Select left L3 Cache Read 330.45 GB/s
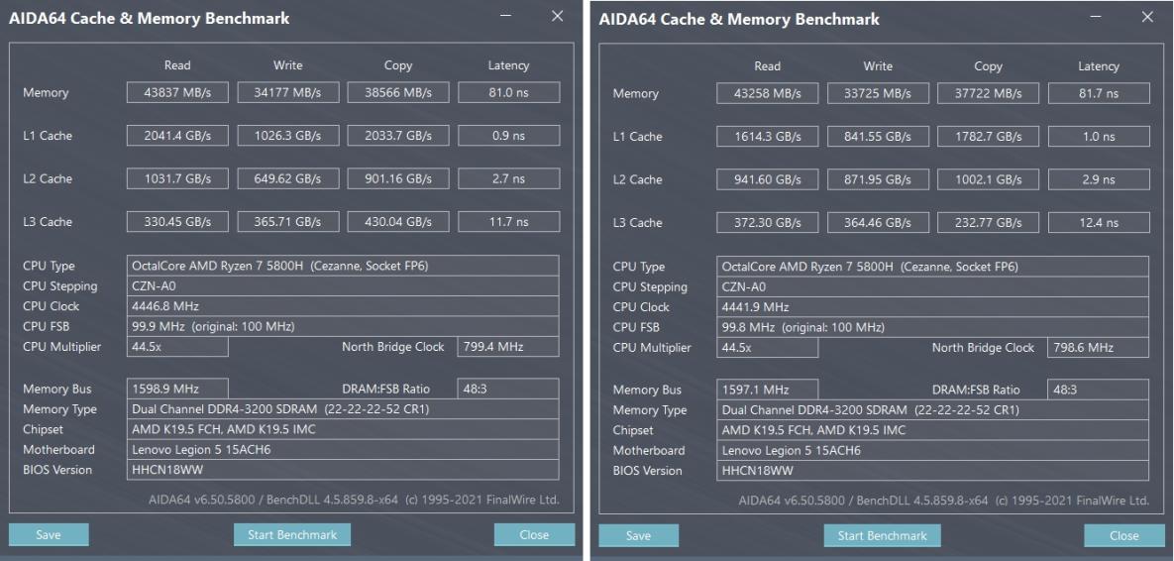 [x=177, y=222]
